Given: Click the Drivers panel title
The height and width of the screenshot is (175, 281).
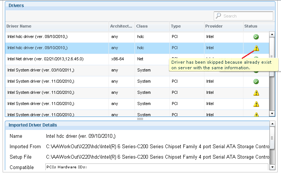Looking at the screenshot, I should pos(16,5).
